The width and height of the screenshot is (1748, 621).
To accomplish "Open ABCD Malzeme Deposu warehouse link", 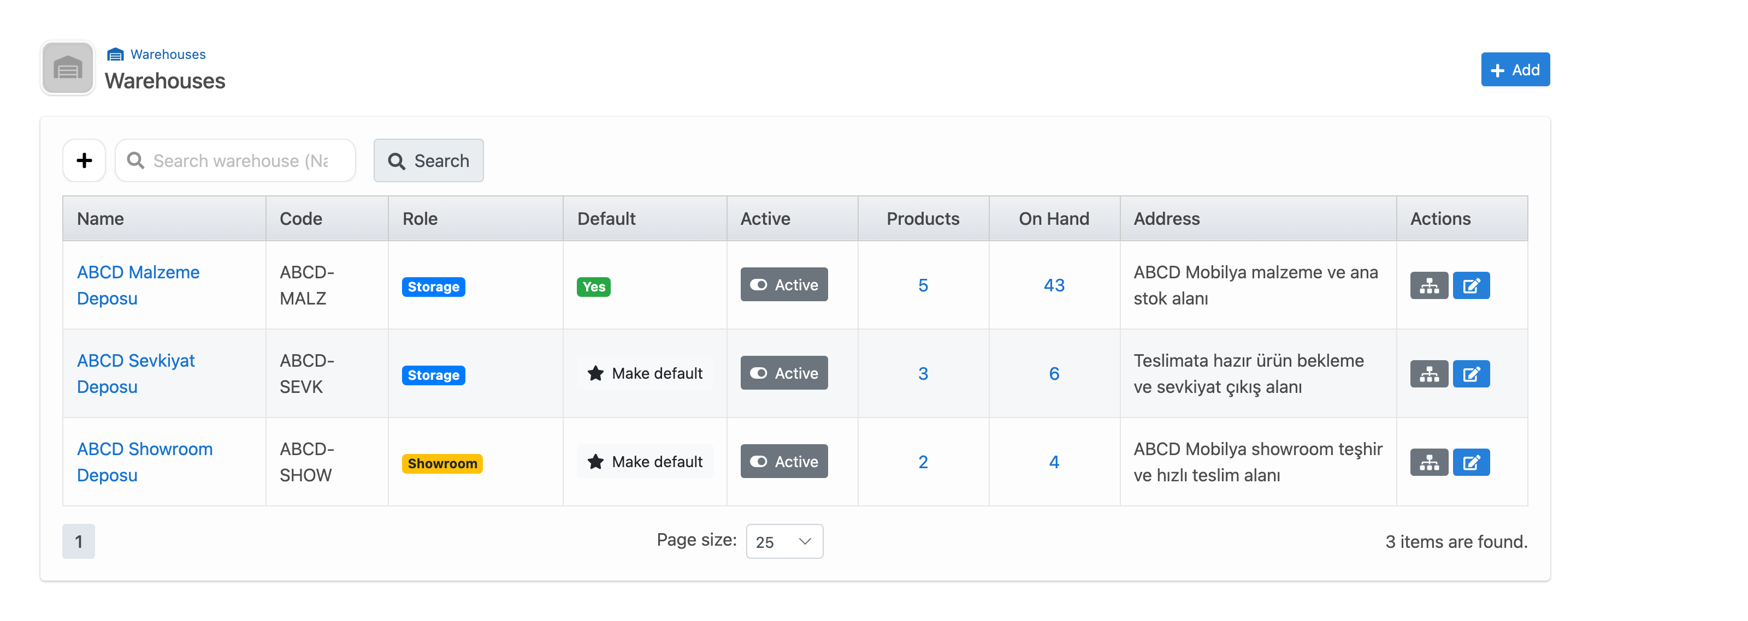I will click(138, 285).
